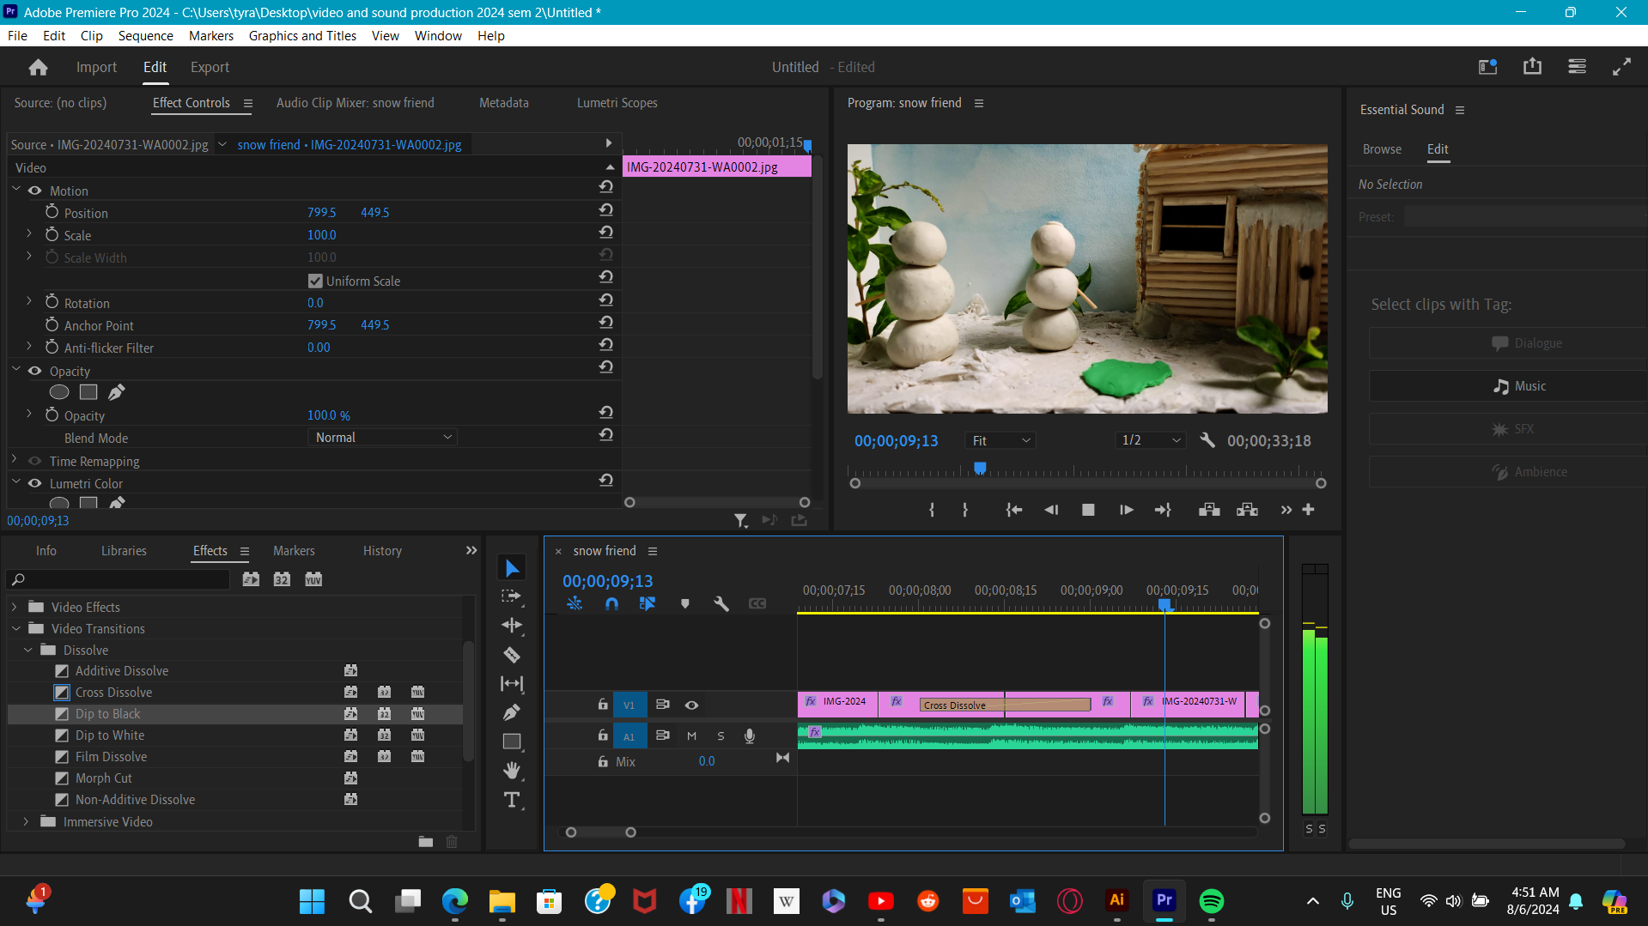Open the Fit zoom level dropdown
The width and height of the screenshot is (1648, 926).
(x=1000, y=440)
